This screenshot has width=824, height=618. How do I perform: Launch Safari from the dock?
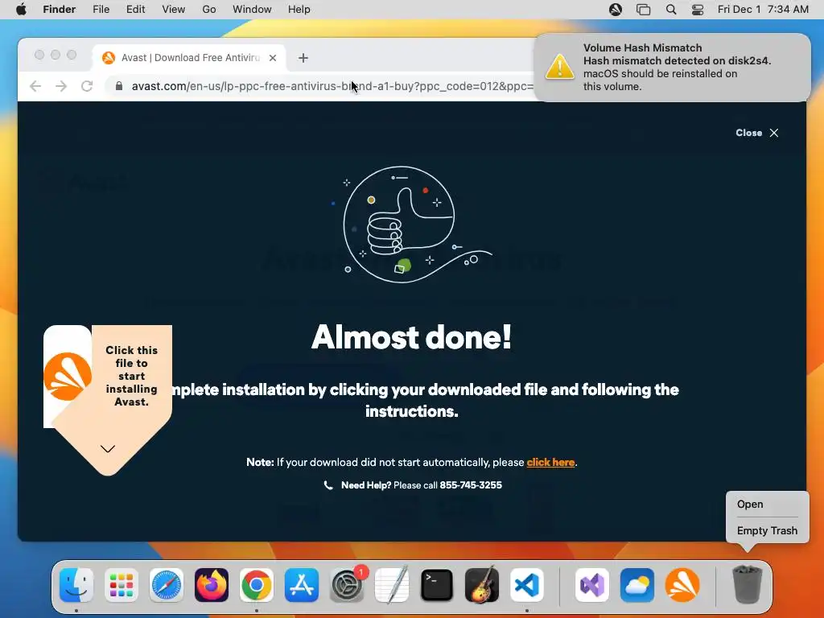(167, 585)
